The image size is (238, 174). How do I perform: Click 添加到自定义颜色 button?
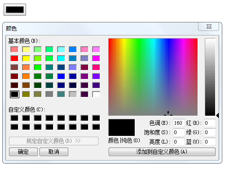(x=162, y=152)
